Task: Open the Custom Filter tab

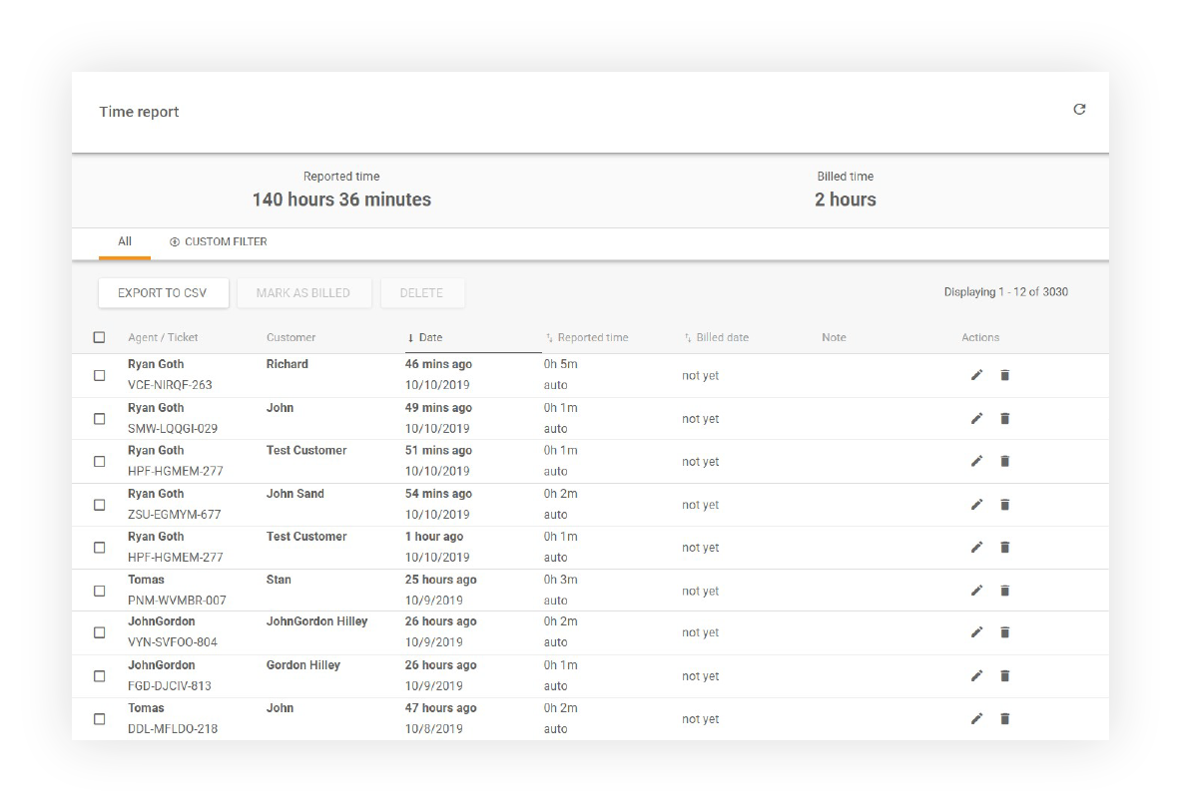Action: point(228,241)
